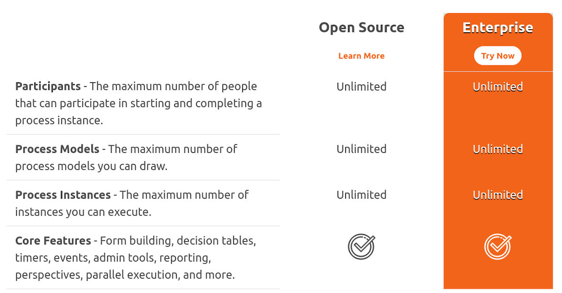Viewport: 562px width, 293px height.
Task: Open the Learn More link
Action: pyautogui.click(x=362, y=56)
